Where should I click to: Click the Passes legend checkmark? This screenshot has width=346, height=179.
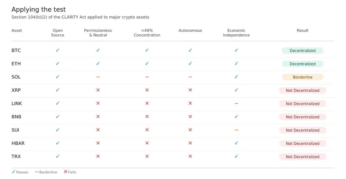(x=14, y=172)
